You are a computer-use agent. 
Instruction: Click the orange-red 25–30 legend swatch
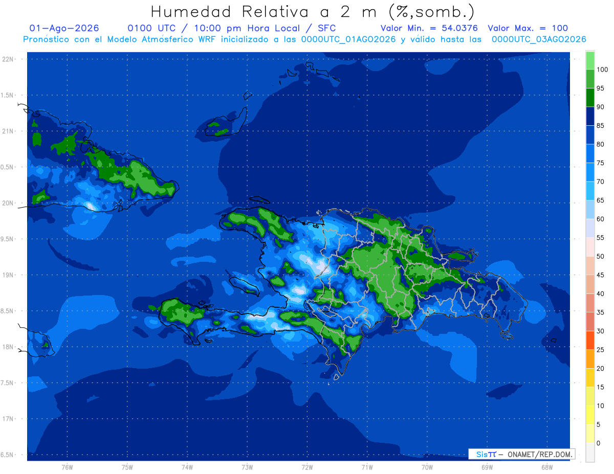(590, 341)
